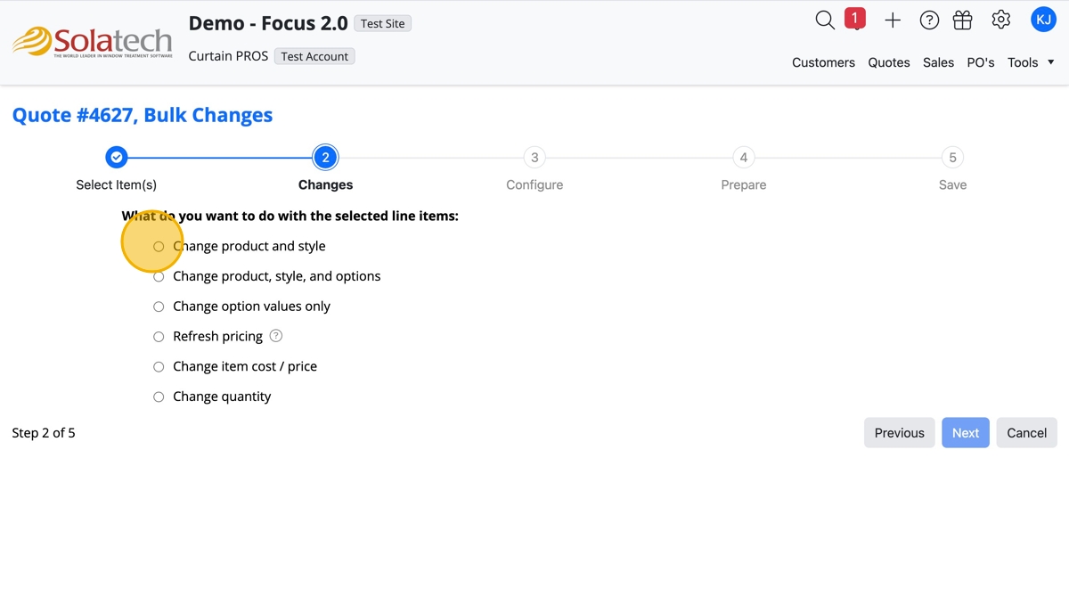Cancel the bulk changes wizard
The image size is (1069, 597).
tap(1026, 433)
